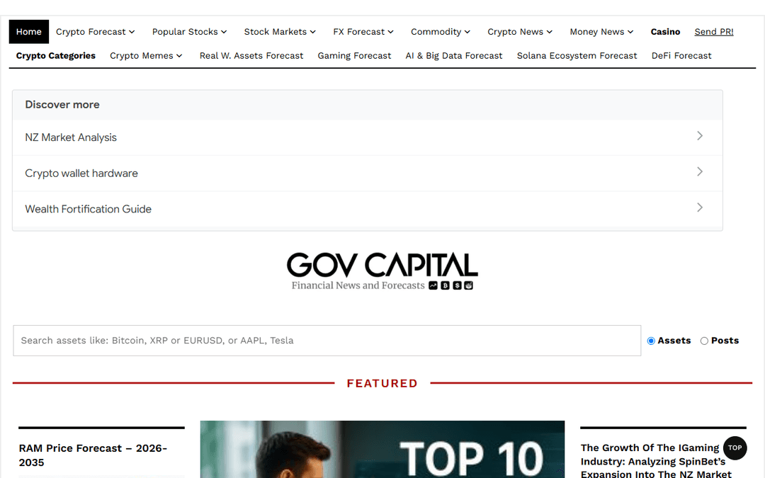765x478 pixels.
Task: Expand the Money News menu
Action: point(601,32)
